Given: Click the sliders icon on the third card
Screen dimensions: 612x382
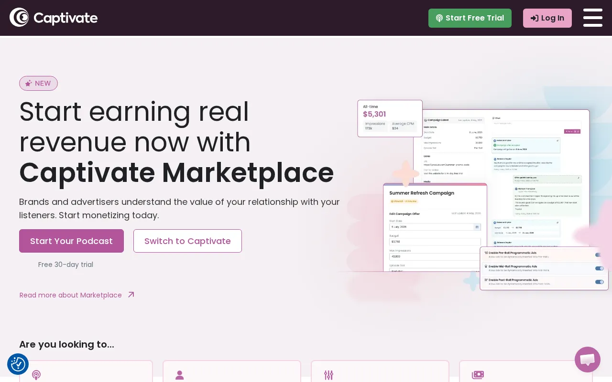Looking at the screenshot, I should (328, 375).
